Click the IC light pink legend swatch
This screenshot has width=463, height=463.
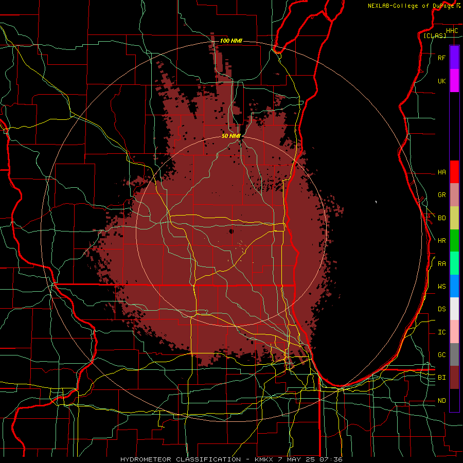[454, 332]
